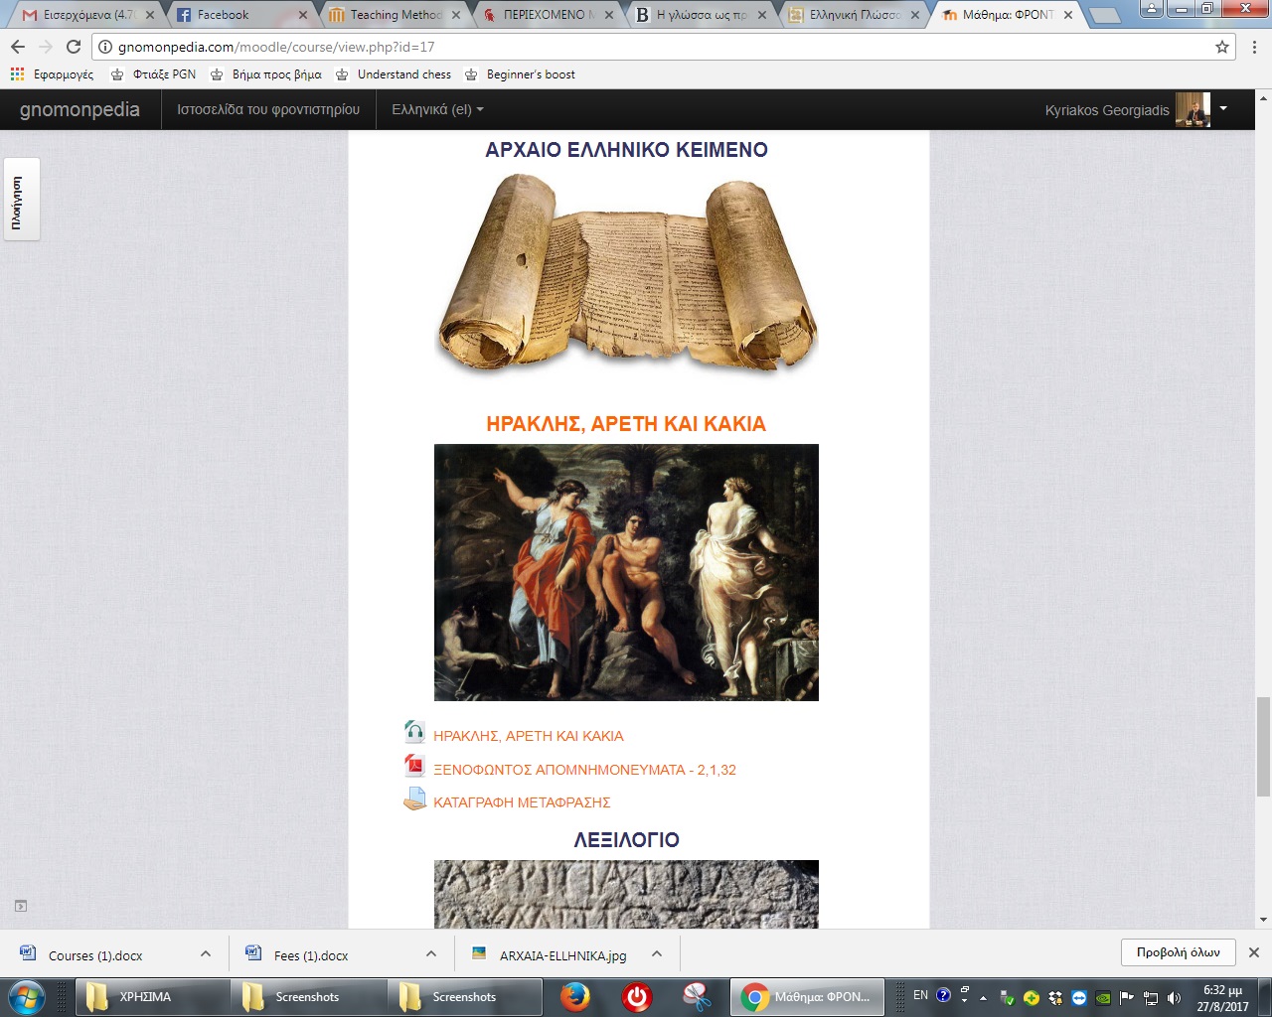Click the headphones audio activity icon
The height and width of the screenshot is (1017, 1272).
coord(414,733)
